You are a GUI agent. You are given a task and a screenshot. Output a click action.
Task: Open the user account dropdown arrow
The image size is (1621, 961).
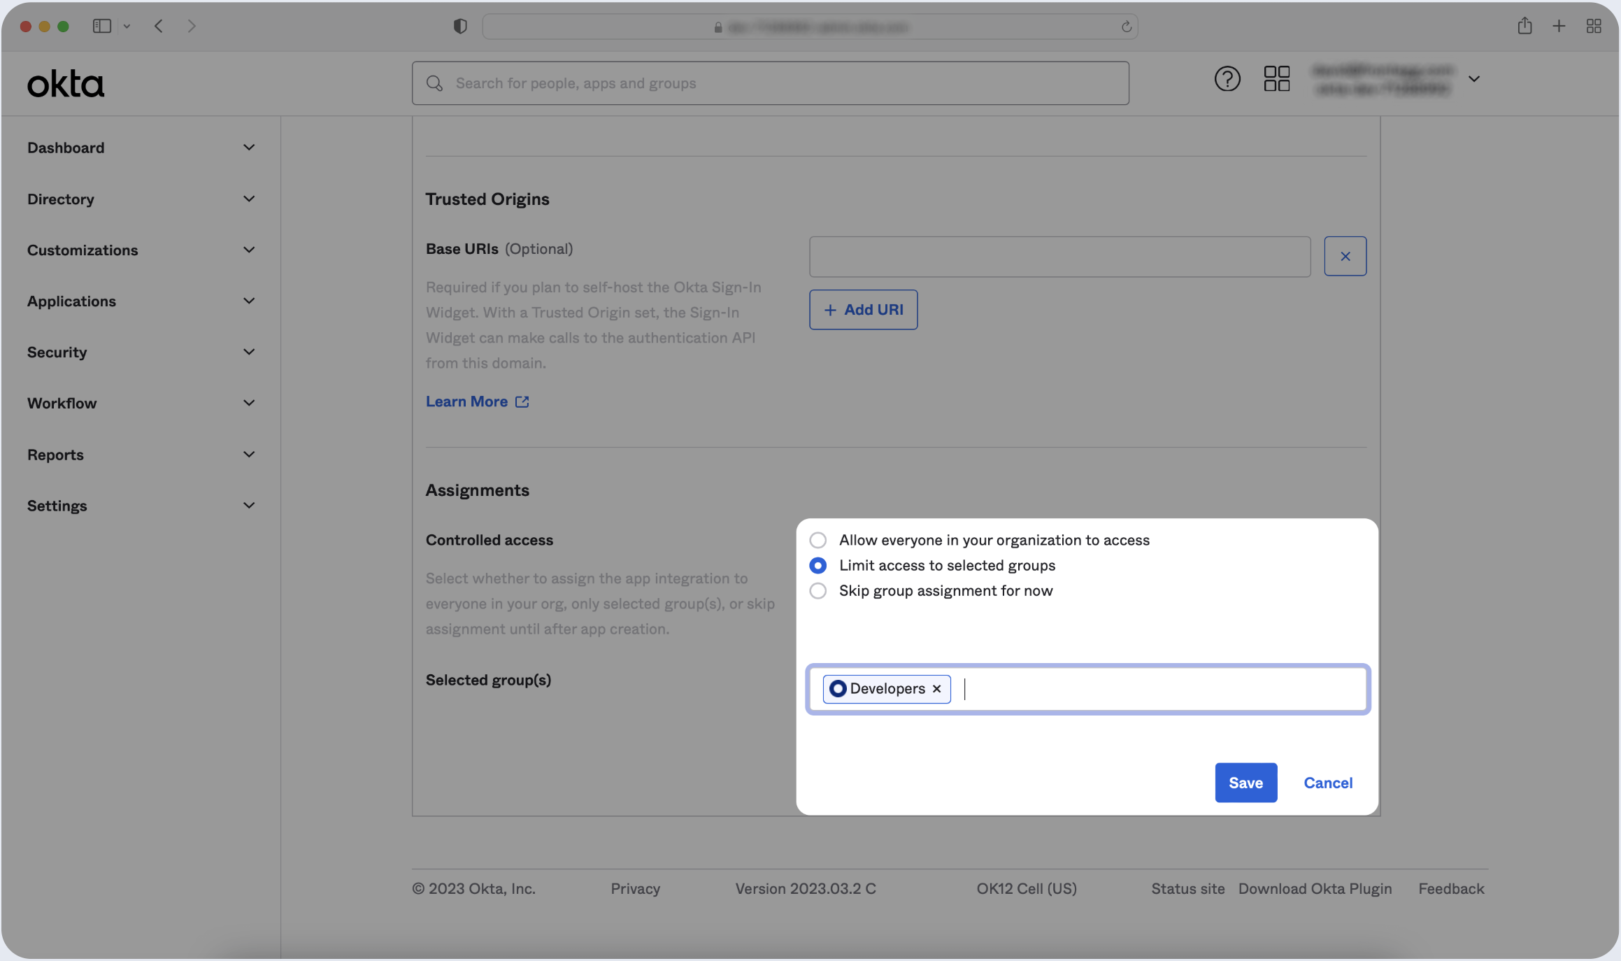click(1473, 79)
